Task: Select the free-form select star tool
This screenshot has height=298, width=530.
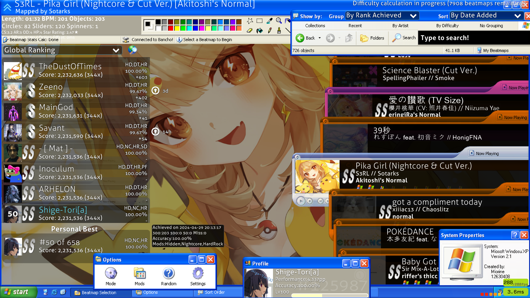Action: (x=250, y=21)
